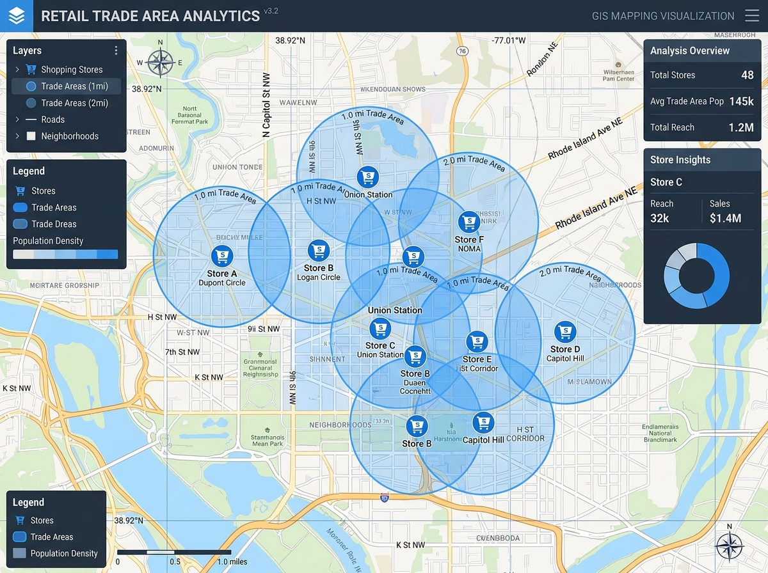768x573 pixels.
Task: Select the Store B Logan Circle marker
Action: [x=319, y=251]
